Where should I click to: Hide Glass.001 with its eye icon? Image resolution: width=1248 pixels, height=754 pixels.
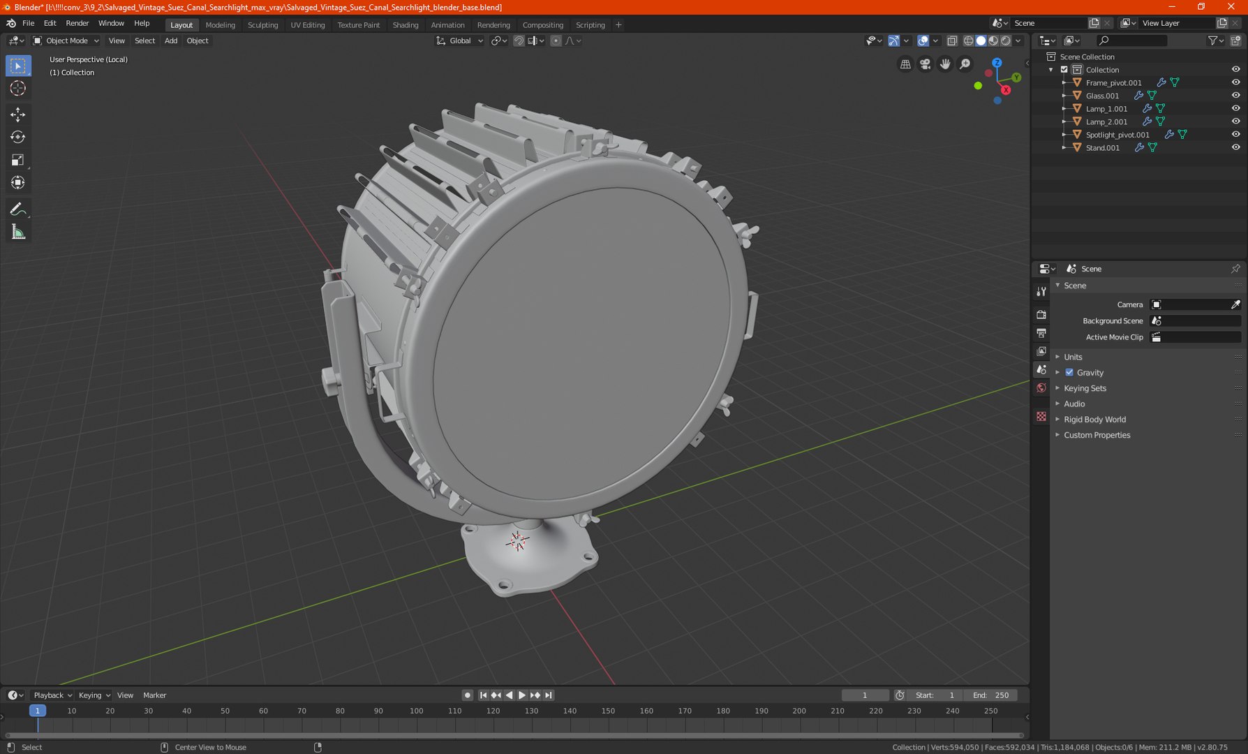point(1235,96)
